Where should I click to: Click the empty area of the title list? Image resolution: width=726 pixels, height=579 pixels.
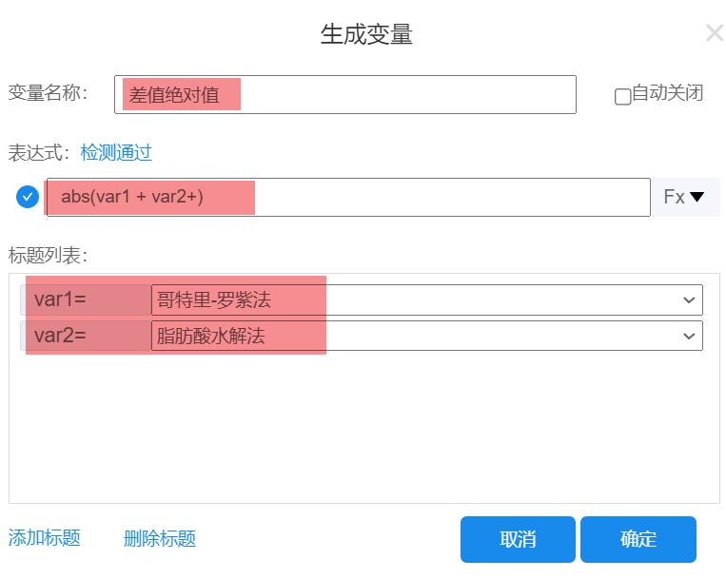click(x=362, y=428)
